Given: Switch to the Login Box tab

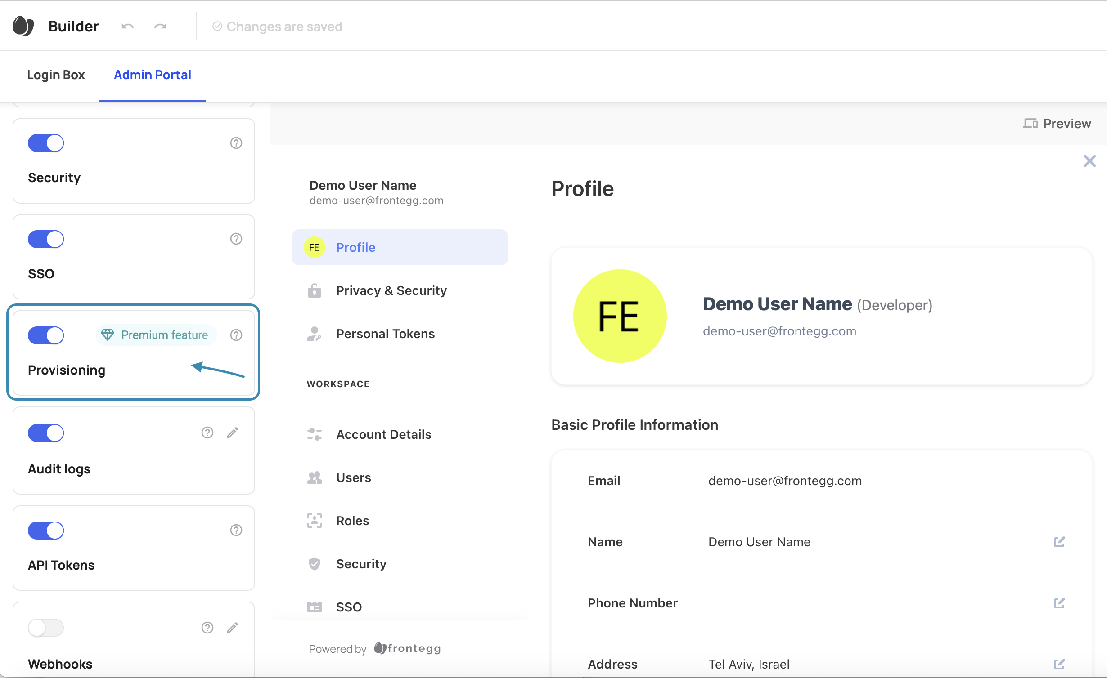Looking at the screenshot, I should [56, 75].
